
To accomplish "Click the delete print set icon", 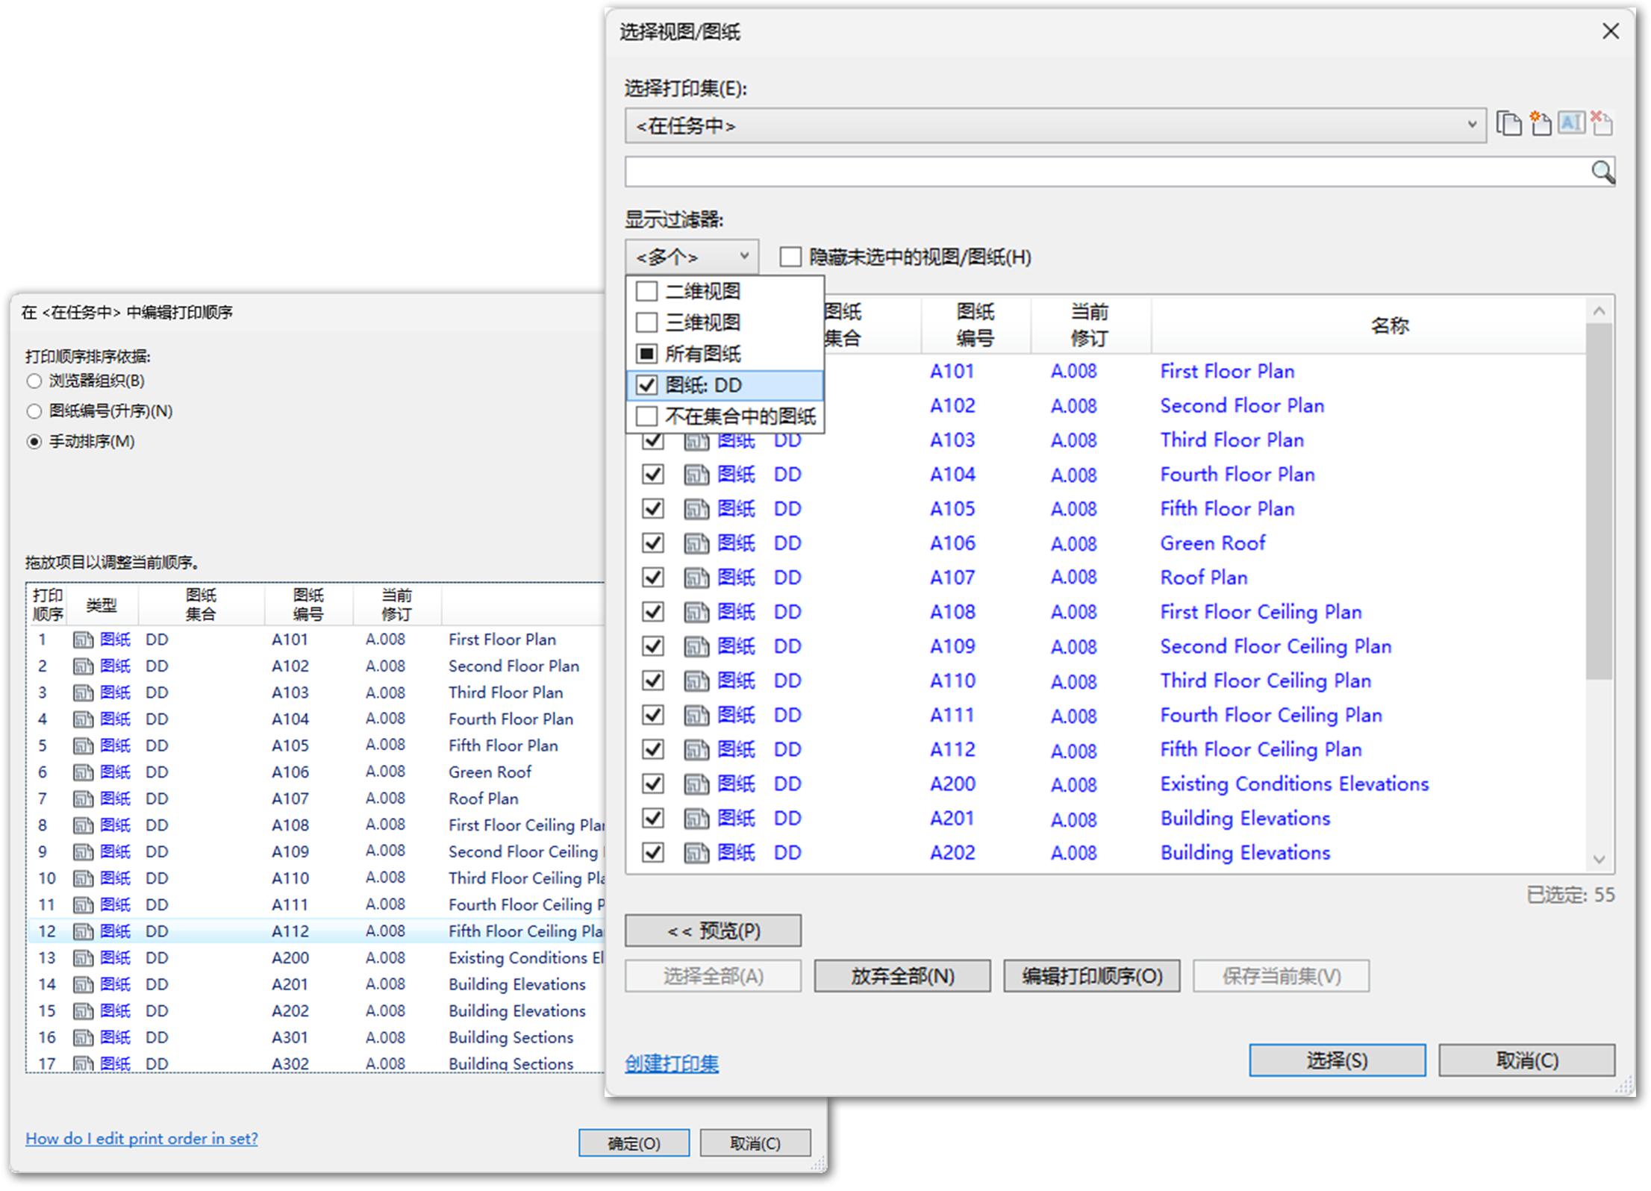I will tap(1602, 124).
